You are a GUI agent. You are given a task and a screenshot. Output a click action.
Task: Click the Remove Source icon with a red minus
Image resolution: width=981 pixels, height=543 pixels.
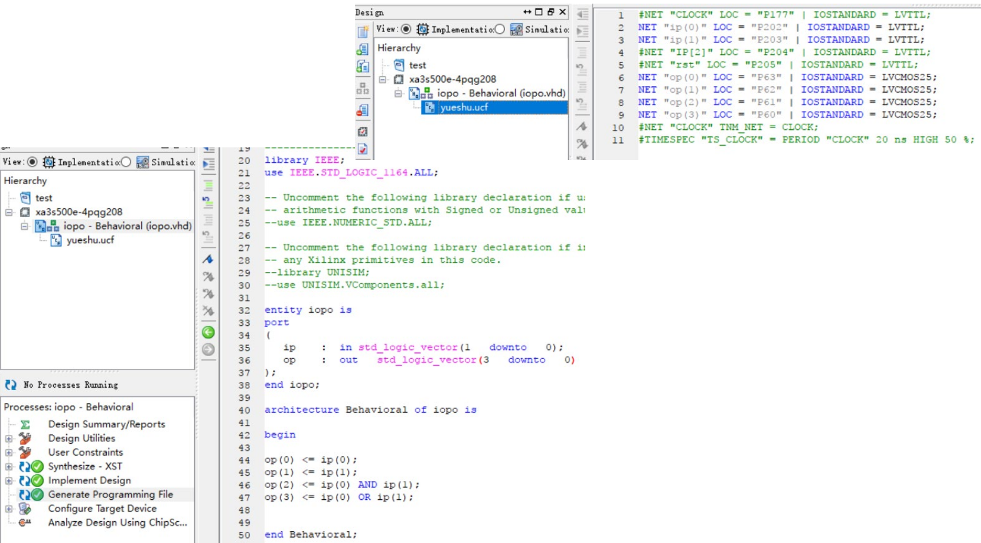click(x=363, y=110)
